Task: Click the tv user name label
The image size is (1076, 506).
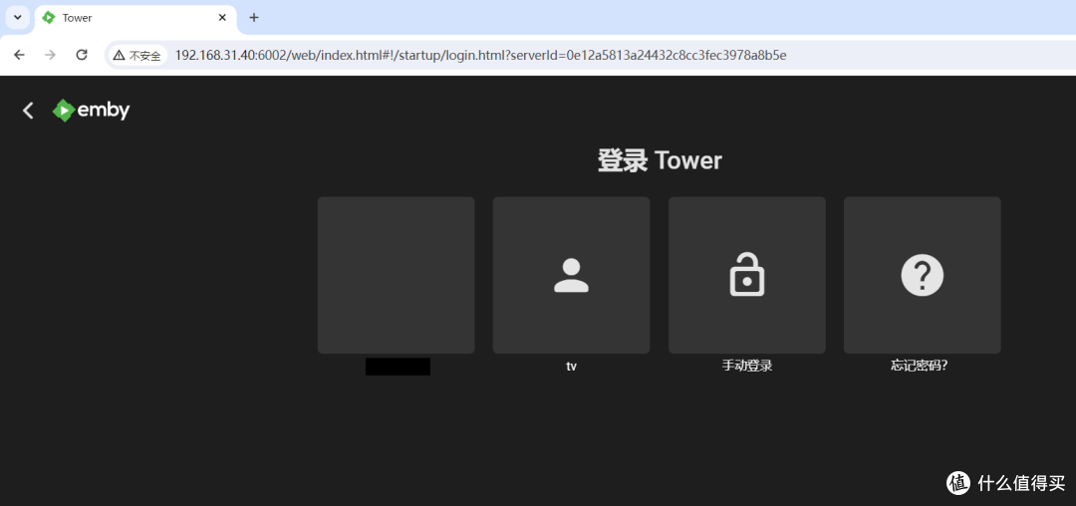Action: tap(571, 367)
